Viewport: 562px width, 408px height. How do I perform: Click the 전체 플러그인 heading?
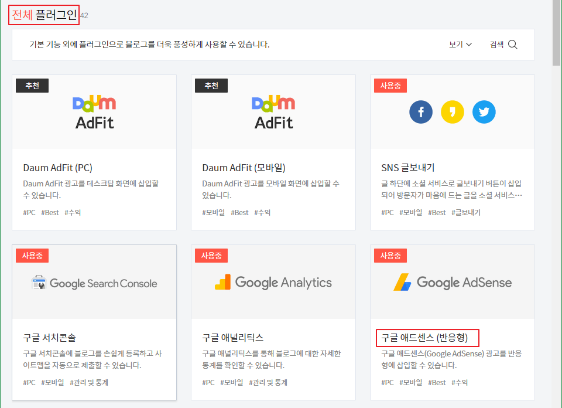pyautogui.click(x=44, y=15)
